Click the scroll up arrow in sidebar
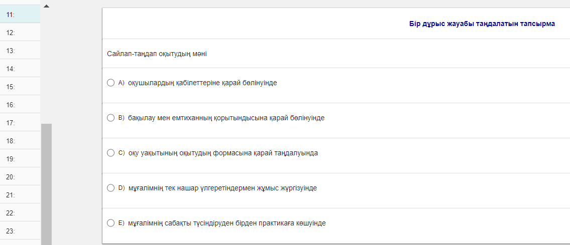The width and height of the screenshot is (570, 245). pyautogui.click(x=47, y=7)
